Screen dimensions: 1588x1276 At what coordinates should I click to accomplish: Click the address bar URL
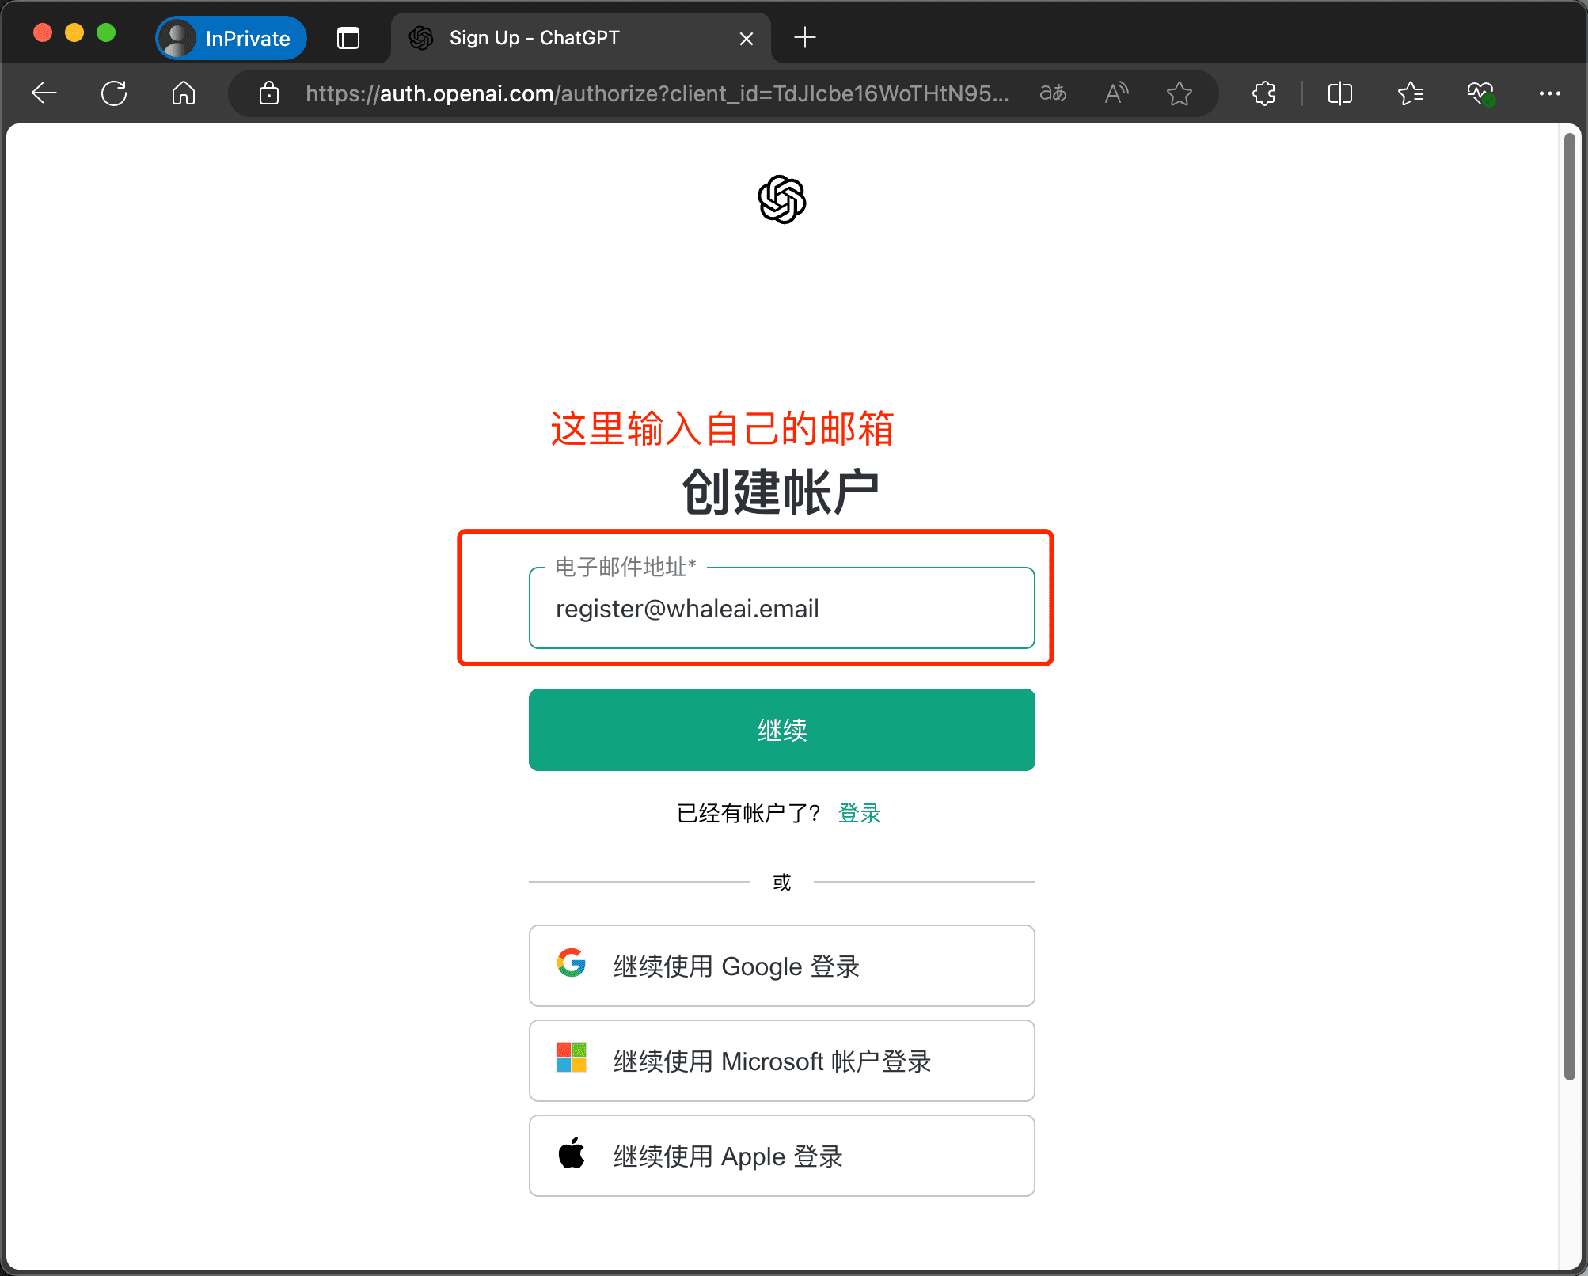pyautogui.click(x=657, y=93)
